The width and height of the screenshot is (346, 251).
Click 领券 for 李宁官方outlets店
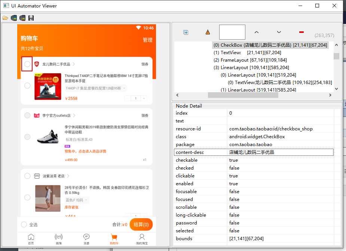point(145,115)
